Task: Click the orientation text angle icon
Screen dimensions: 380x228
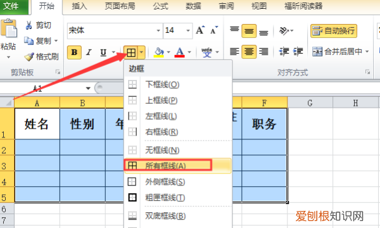Action: [284, 30]
